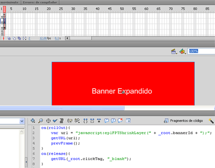Add a new item to the script
The image size is (215, 168).
click(x=33, y=121)
